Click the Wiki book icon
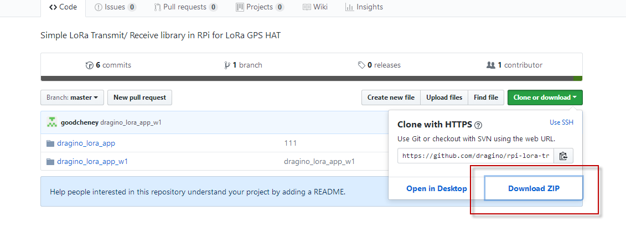 point(307,7)
